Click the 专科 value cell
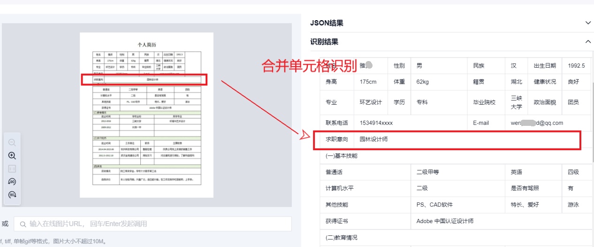The image size is (594, 247). pos(439,102)
